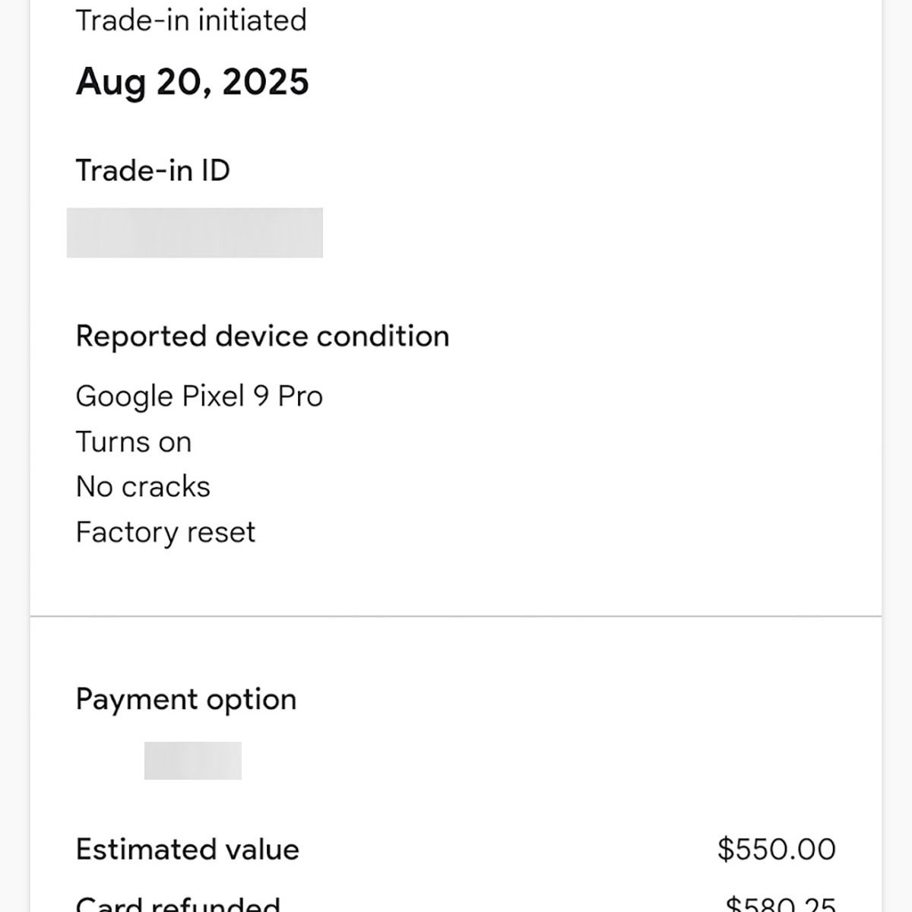Click the "Factory reset" condition line
Screen dimensions: 912x912
pos(166,532)
